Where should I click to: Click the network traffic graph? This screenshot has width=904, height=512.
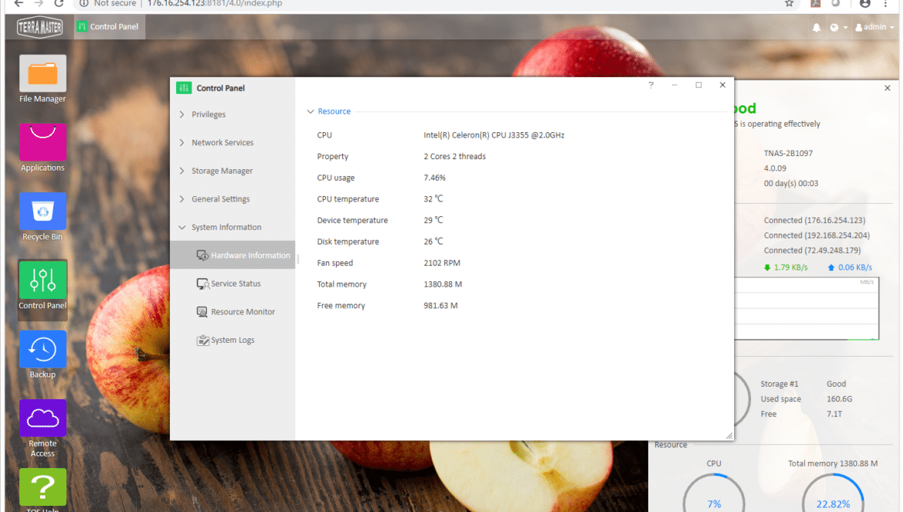pos(807,309)
